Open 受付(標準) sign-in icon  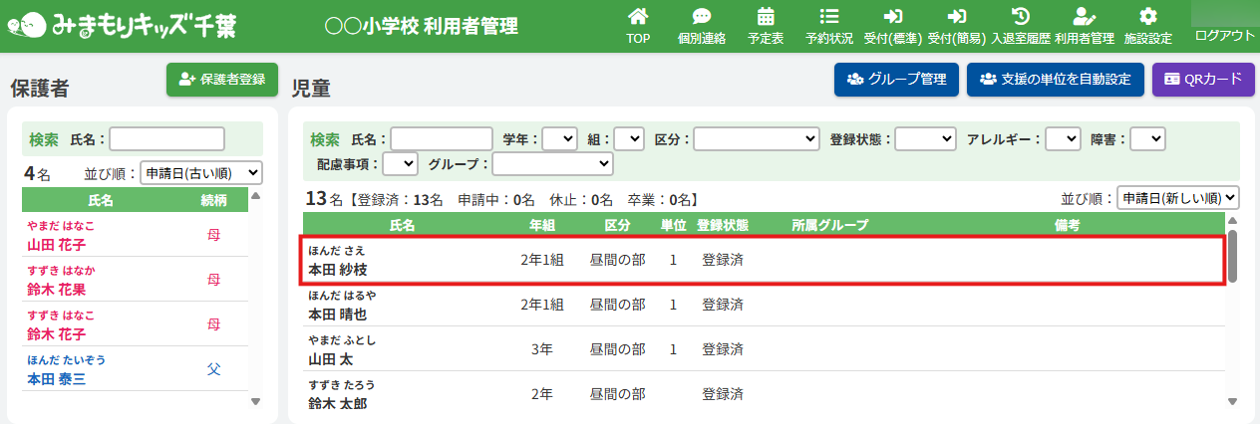[x=892, y=17]
